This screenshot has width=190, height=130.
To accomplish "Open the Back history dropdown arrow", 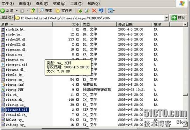I will (17, 11).
